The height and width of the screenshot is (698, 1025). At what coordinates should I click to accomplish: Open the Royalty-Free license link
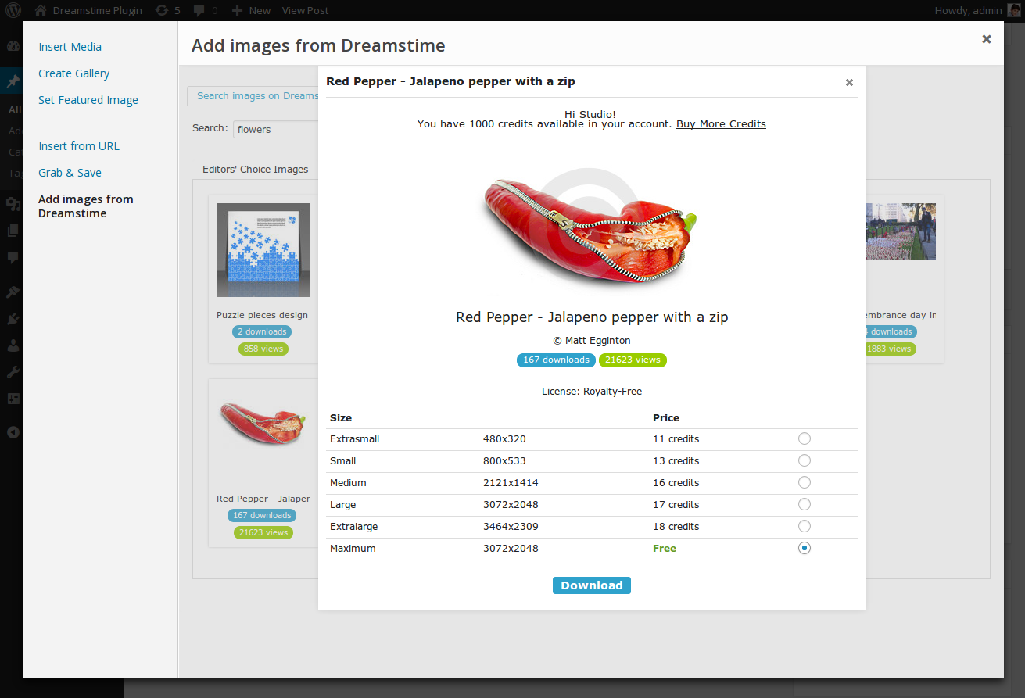(x=612, y=392)
